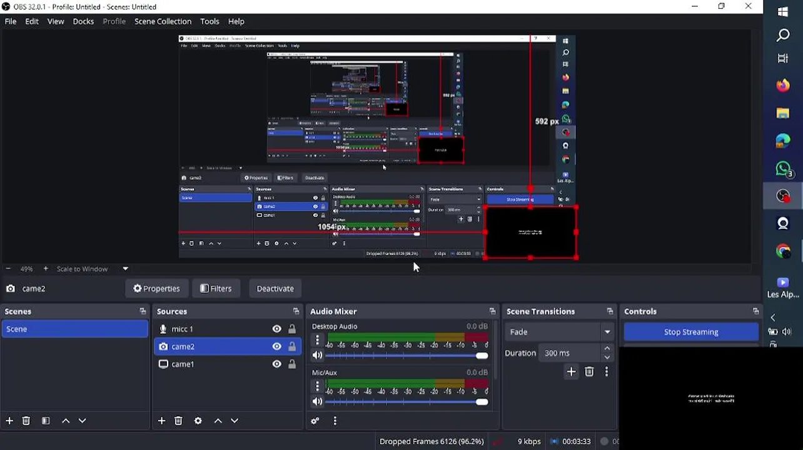This screenshot has width=803, height=450.
Task: Move source up arrow in Sources panel
Action: (x=218, y=421)
